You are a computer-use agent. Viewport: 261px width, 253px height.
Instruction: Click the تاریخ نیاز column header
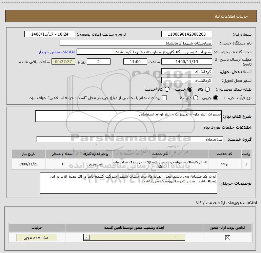pyautogui.click(x=28, y=154)
